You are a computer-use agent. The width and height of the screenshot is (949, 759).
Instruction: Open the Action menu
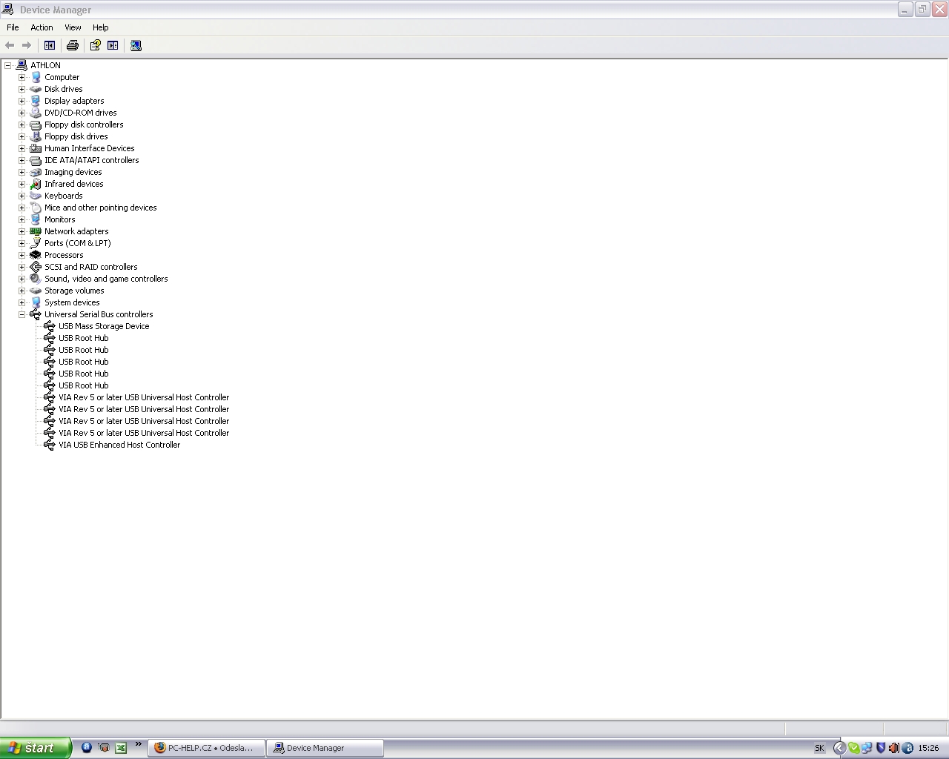click(42, 27)
